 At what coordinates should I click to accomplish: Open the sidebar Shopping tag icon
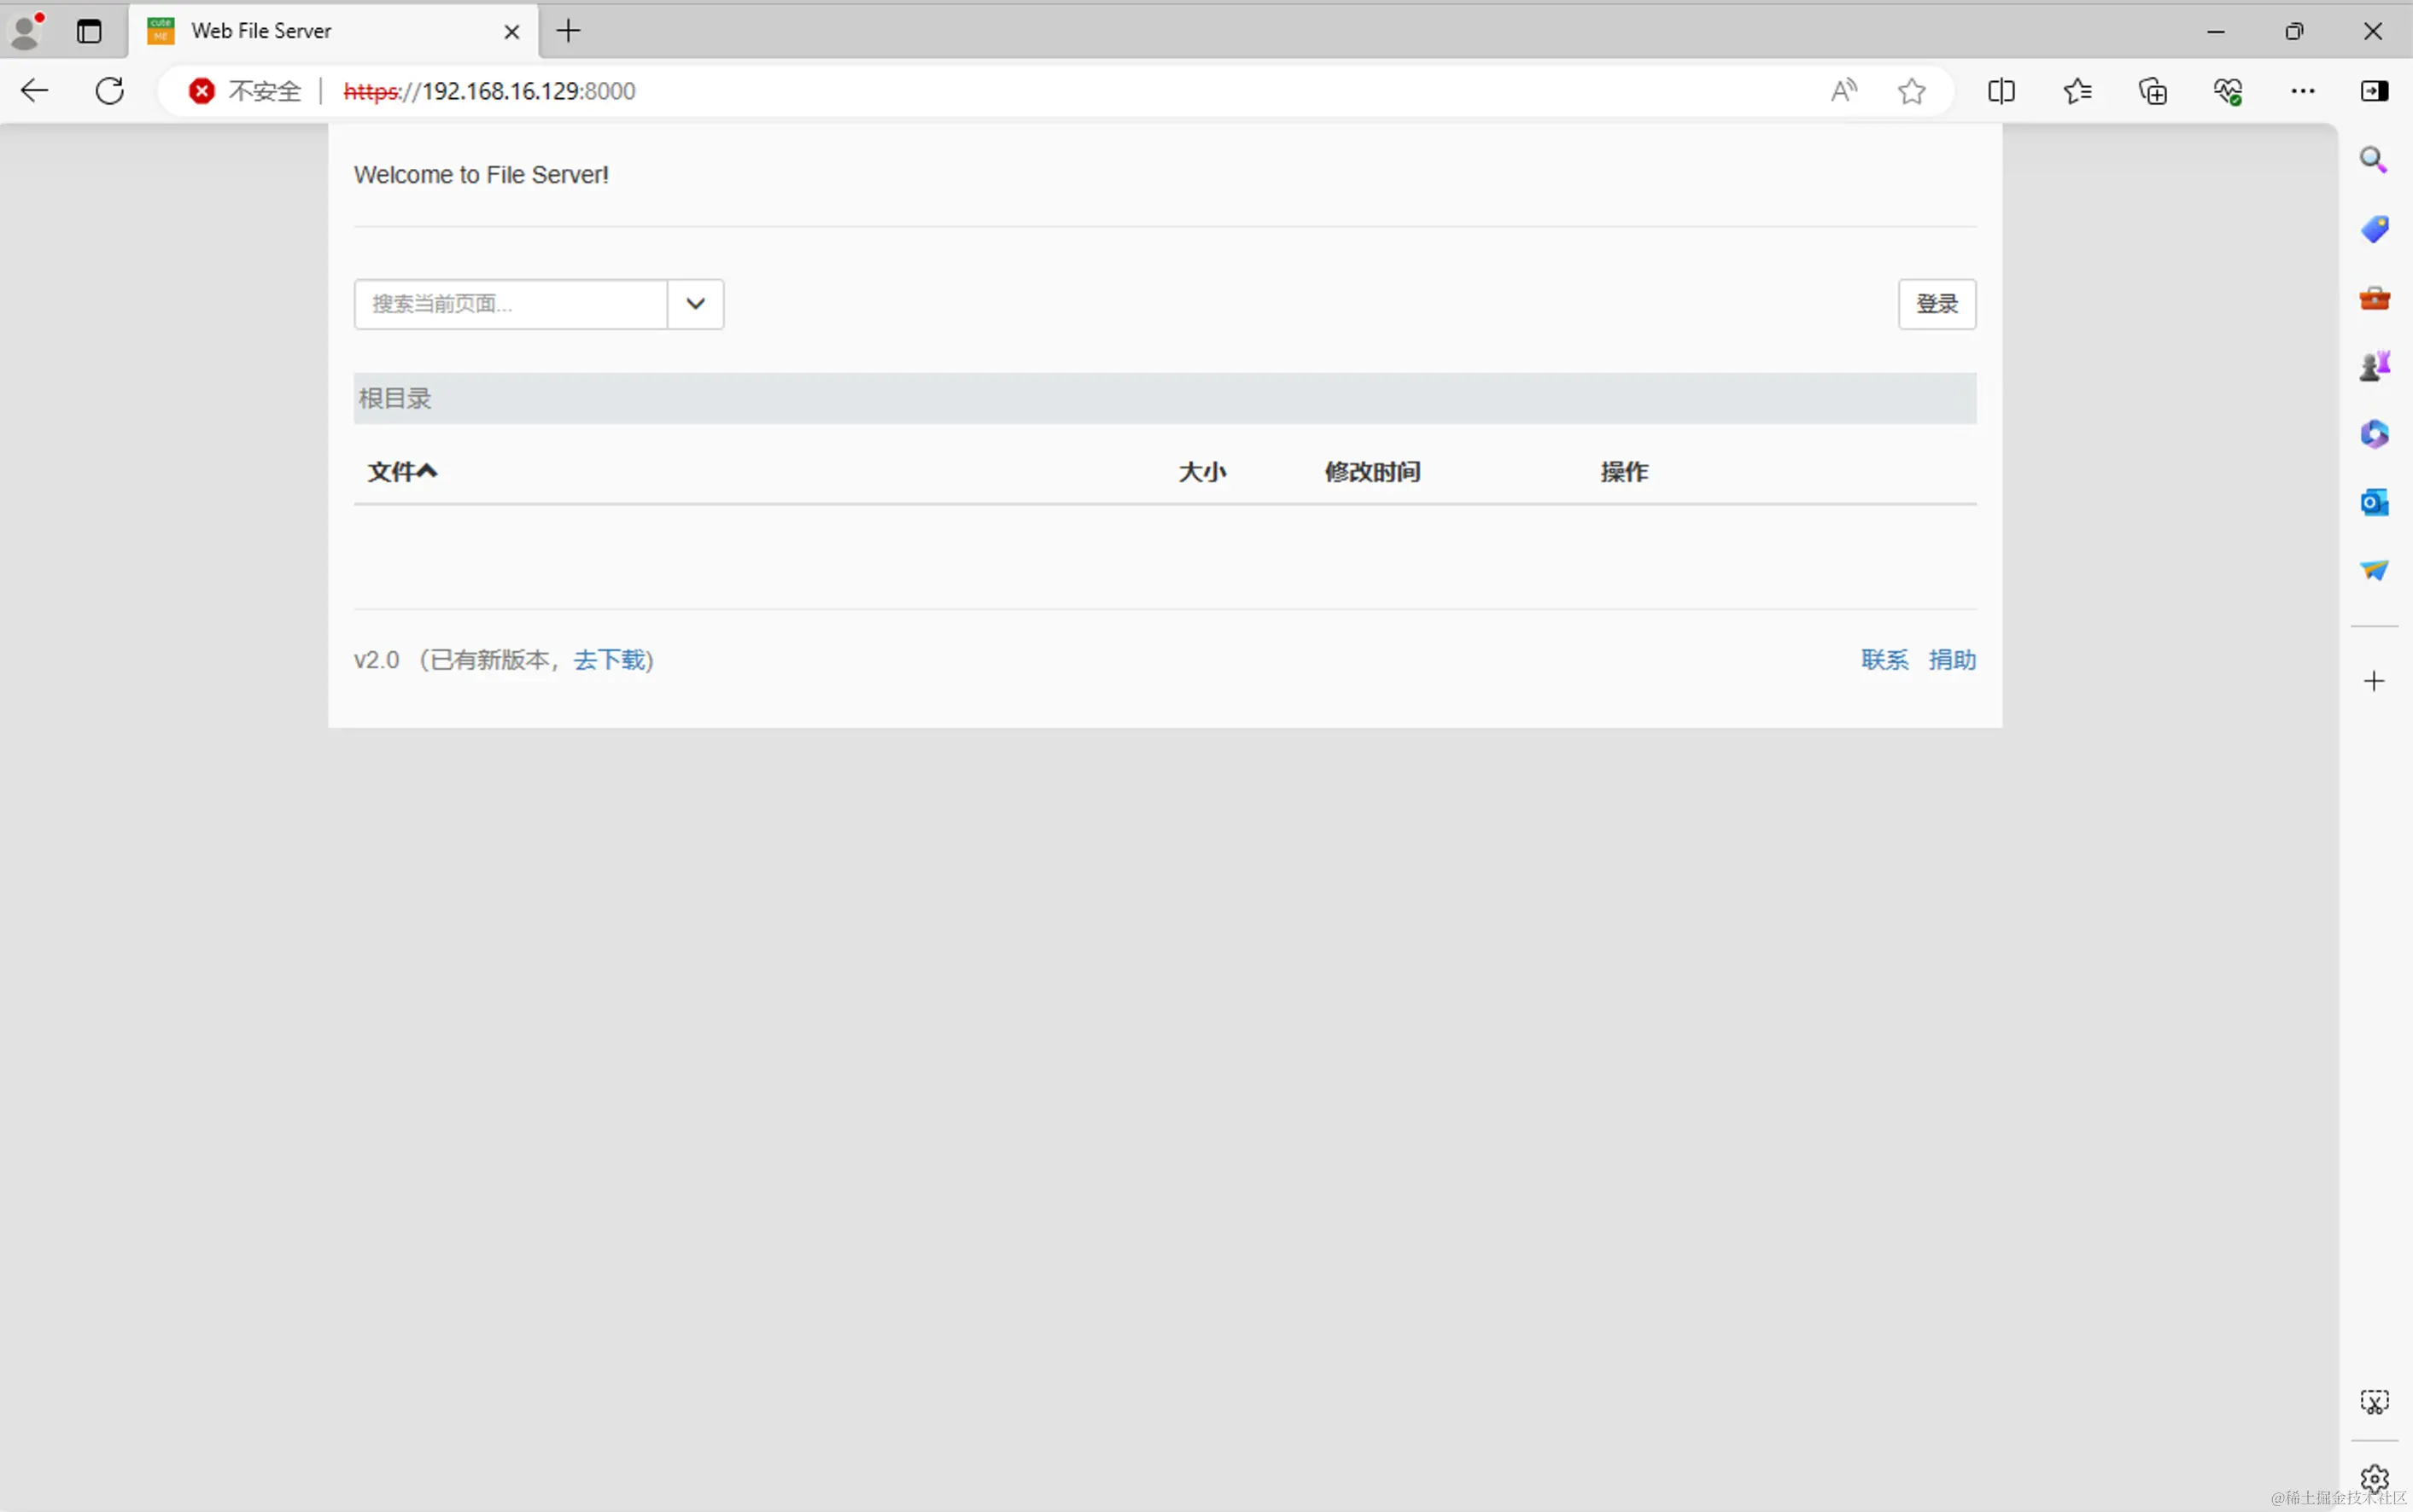click(2374, 229)
